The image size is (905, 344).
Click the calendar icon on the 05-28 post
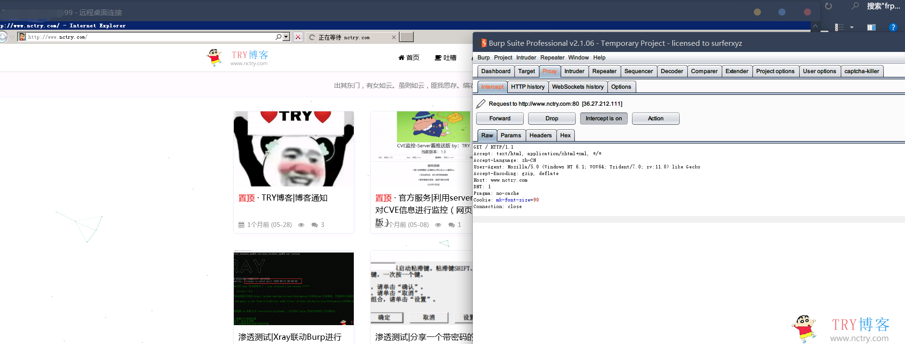point(241,225)
